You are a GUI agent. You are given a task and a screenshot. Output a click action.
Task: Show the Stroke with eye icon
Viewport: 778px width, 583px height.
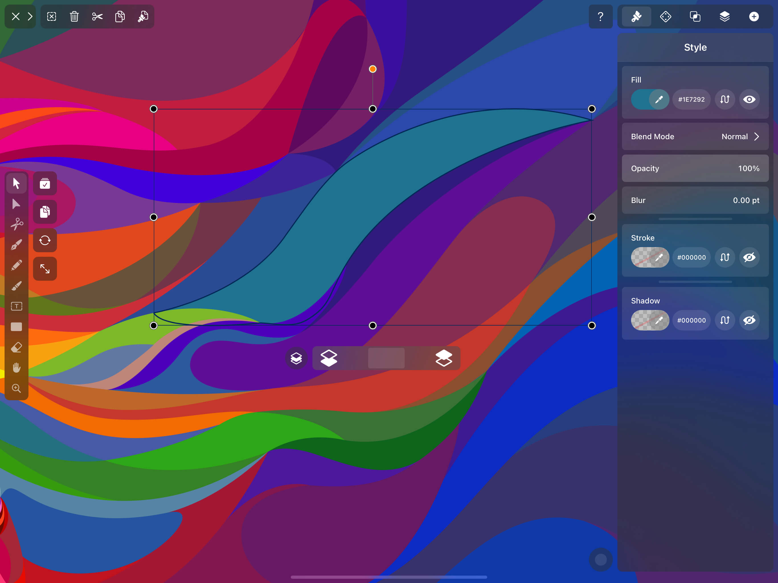(x=749, y=257)
